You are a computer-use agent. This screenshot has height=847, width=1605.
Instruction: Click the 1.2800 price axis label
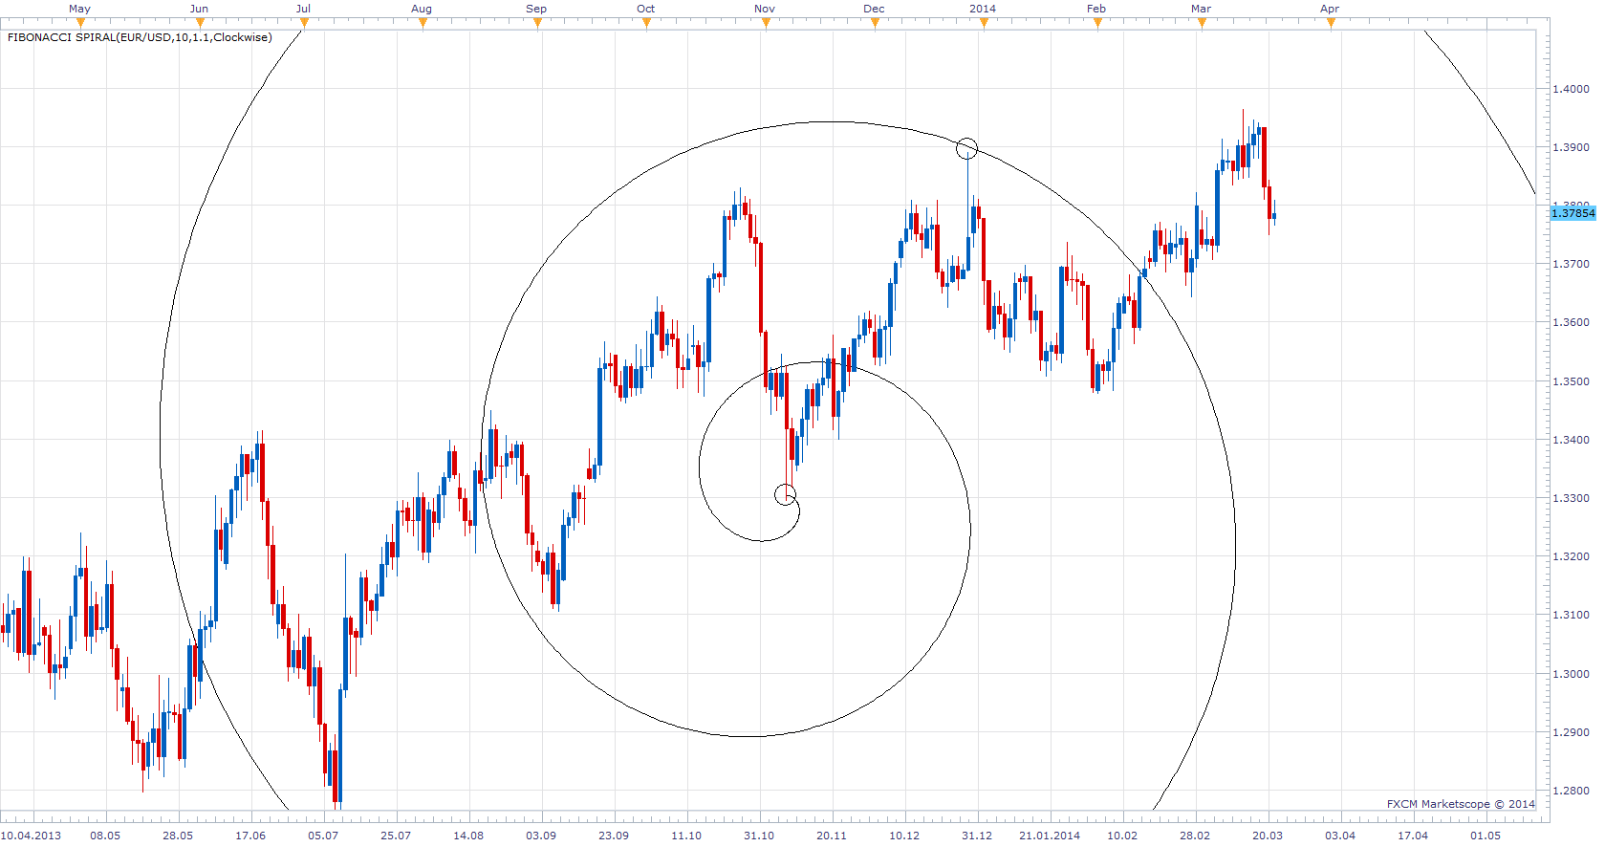1571,791
